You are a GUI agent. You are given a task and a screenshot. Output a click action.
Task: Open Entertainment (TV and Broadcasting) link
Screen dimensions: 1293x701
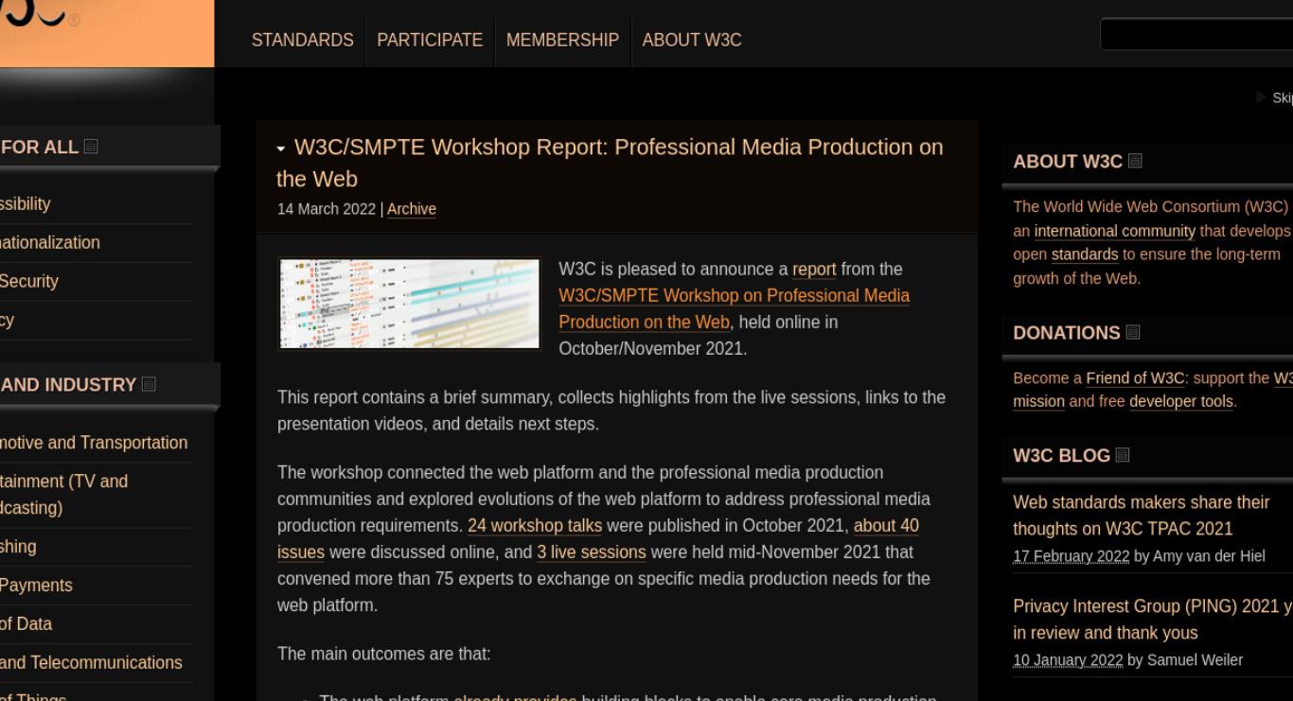pyautogui.click(x=63, y=494)
